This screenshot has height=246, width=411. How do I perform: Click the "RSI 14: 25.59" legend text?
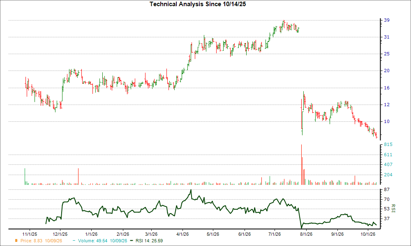click(x=149, y=241)
